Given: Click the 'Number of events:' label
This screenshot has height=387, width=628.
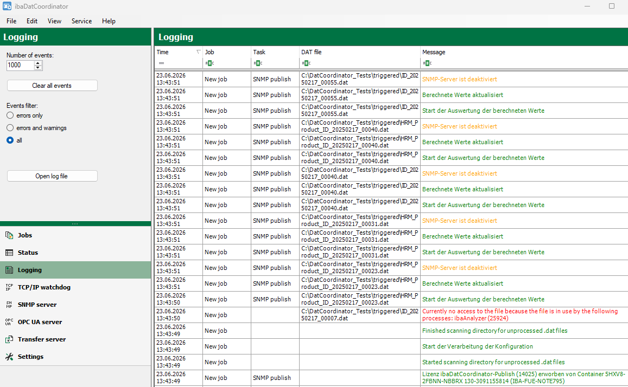Looking at the screenshot, I should (x=30, y=55).
